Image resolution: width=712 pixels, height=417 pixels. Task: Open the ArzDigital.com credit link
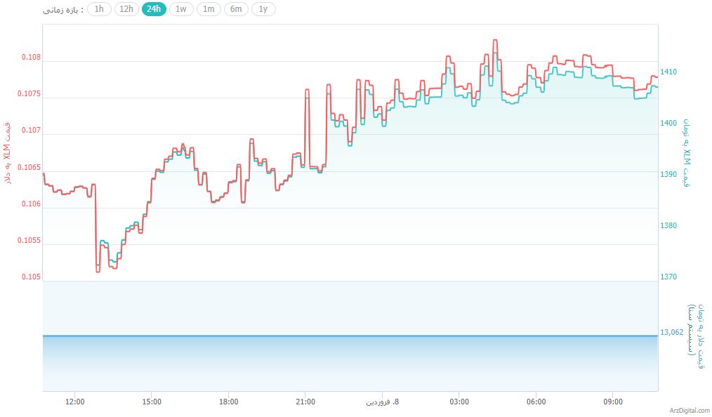(x=689, y=411)
